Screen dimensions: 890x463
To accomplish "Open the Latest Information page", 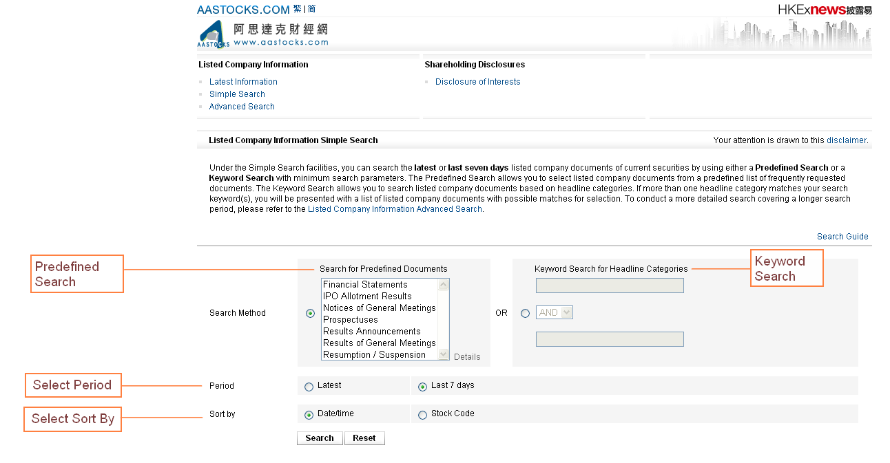I will click(243, 82).
